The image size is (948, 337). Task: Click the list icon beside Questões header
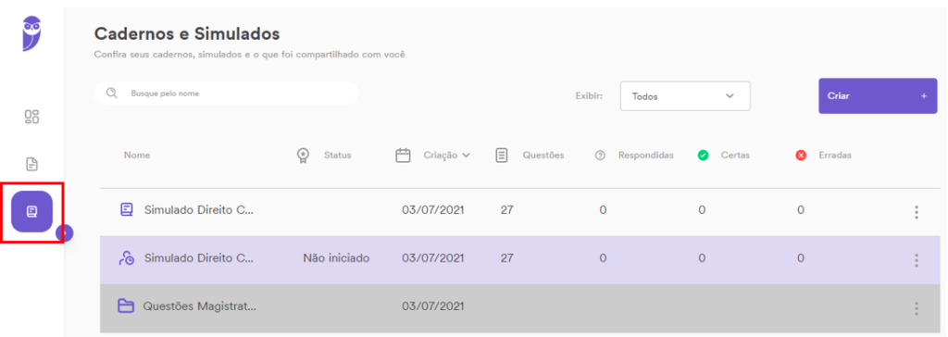pyautogui.click(x=501, y=156)
